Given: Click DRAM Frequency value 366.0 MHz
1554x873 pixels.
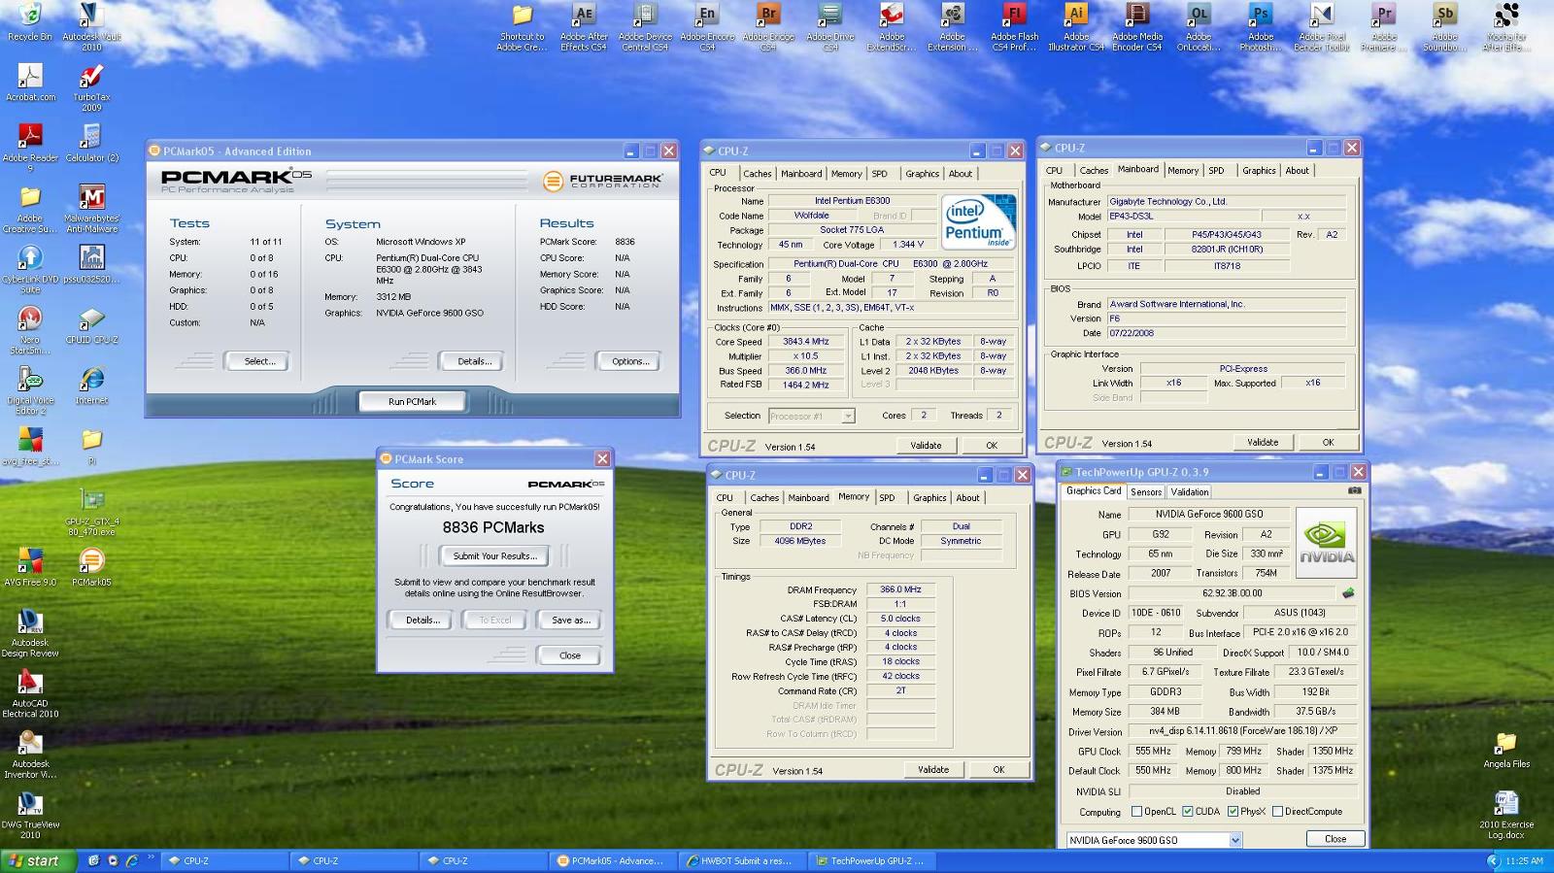Looking at the screenshot, I should click(x=900, y=589).
